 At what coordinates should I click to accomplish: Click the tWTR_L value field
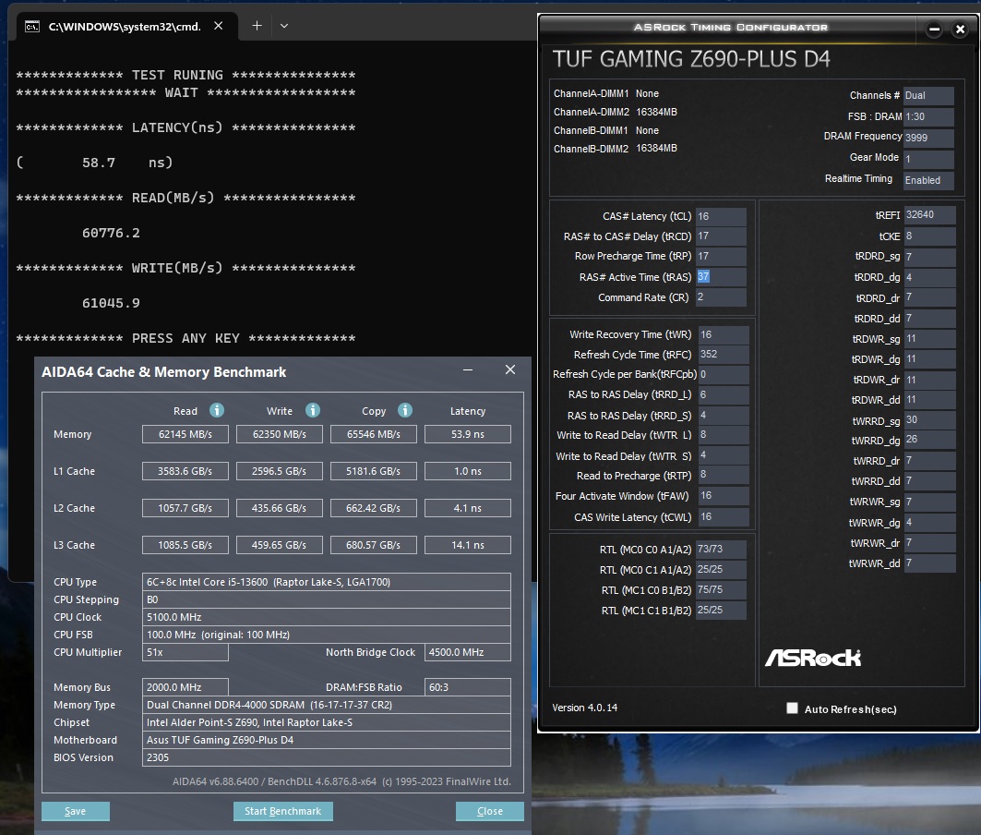click(x=724, y=435)
